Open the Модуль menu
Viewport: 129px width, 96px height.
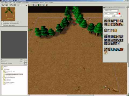(42, 2)
